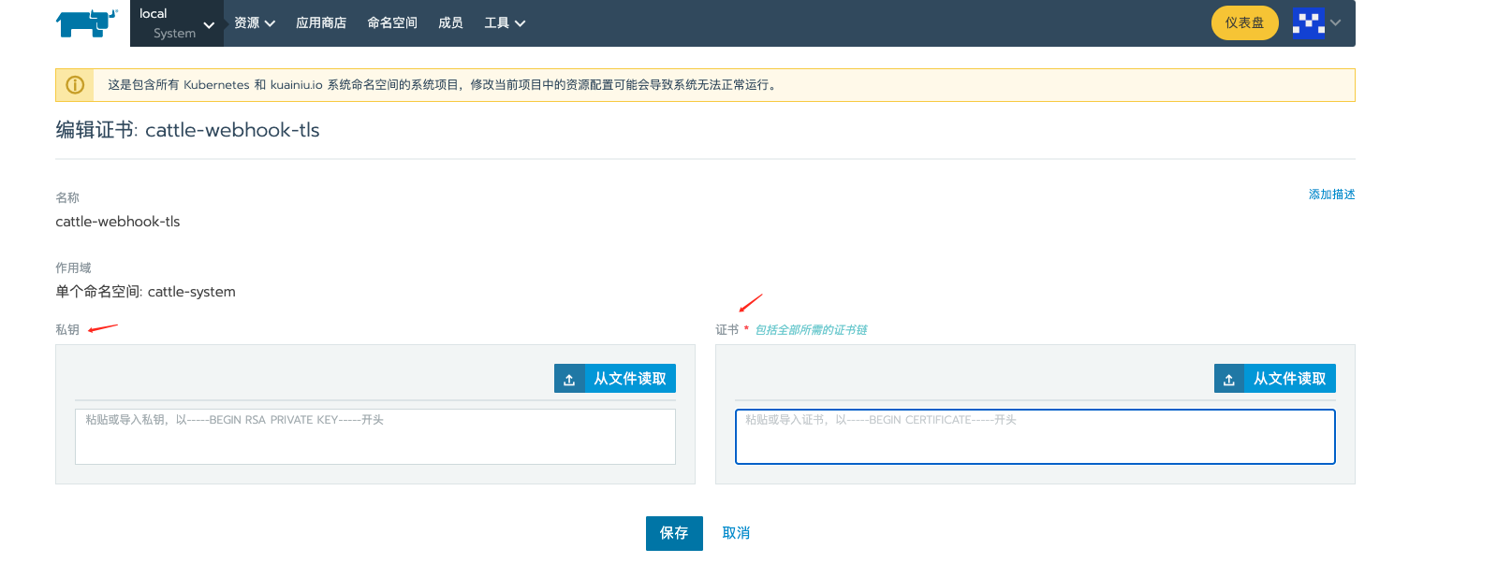This screenshot has height=563, width=1497.
Task: Click 从文件读取 button for 证书
Action: click(1275, 379)
